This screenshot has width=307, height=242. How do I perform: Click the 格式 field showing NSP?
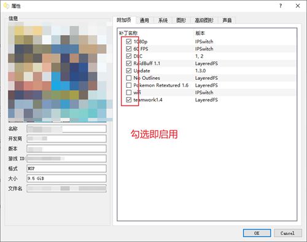coord(66,168)
